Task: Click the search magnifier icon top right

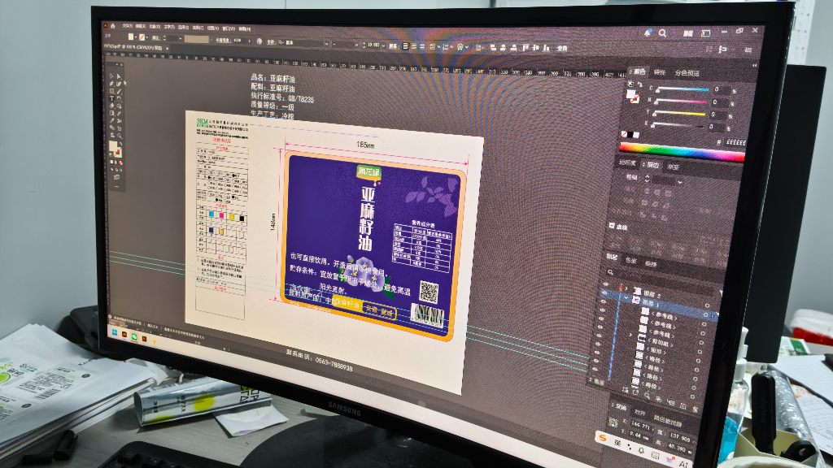Action: (662, 32)
